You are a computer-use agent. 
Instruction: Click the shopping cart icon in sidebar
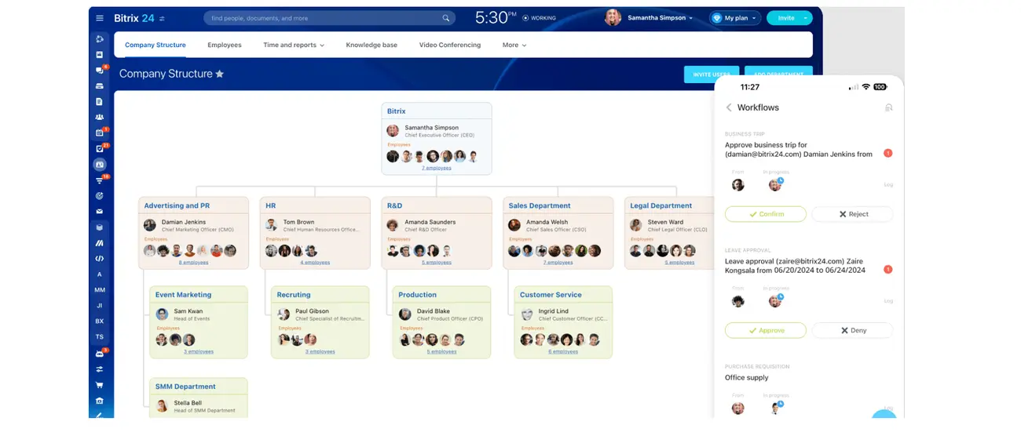pyautogui.click(x=100, y=385)
